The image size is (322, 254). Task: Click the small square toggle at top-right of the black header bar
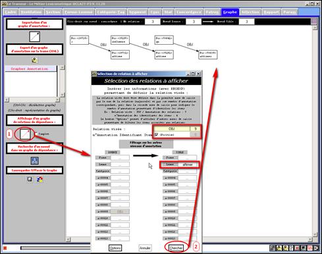(314, 21)
